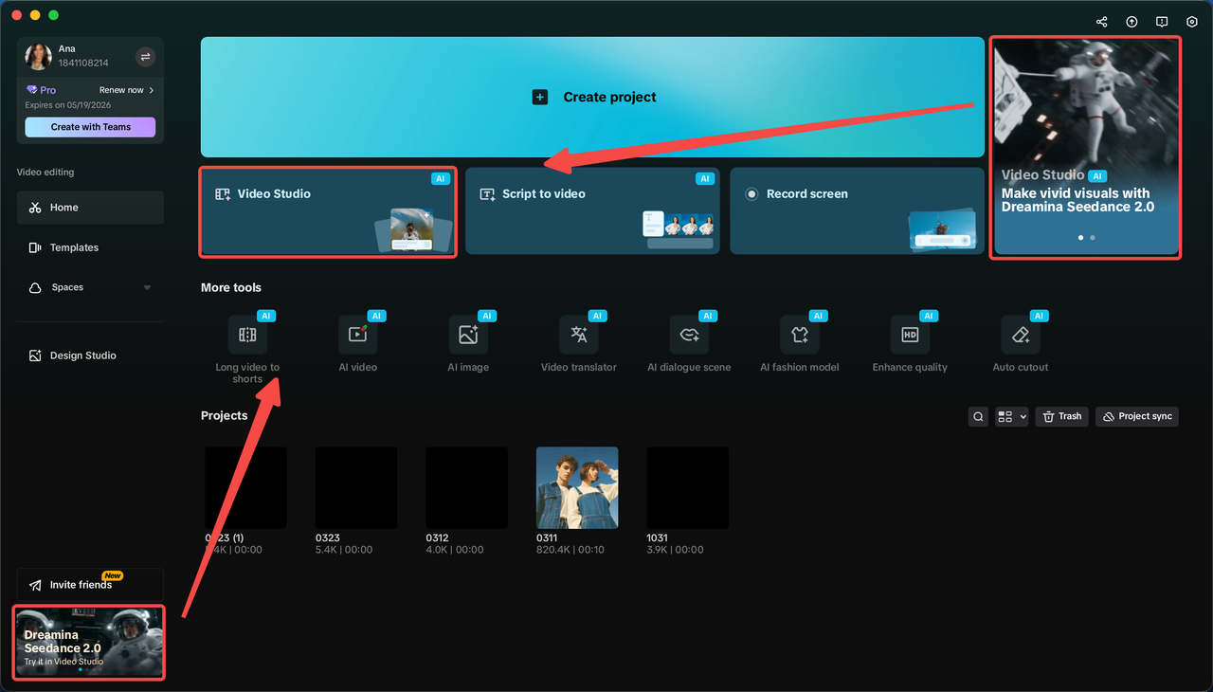Click the user name "Ana"
The image size is (1213, 692).
click(x=66, y=49)
